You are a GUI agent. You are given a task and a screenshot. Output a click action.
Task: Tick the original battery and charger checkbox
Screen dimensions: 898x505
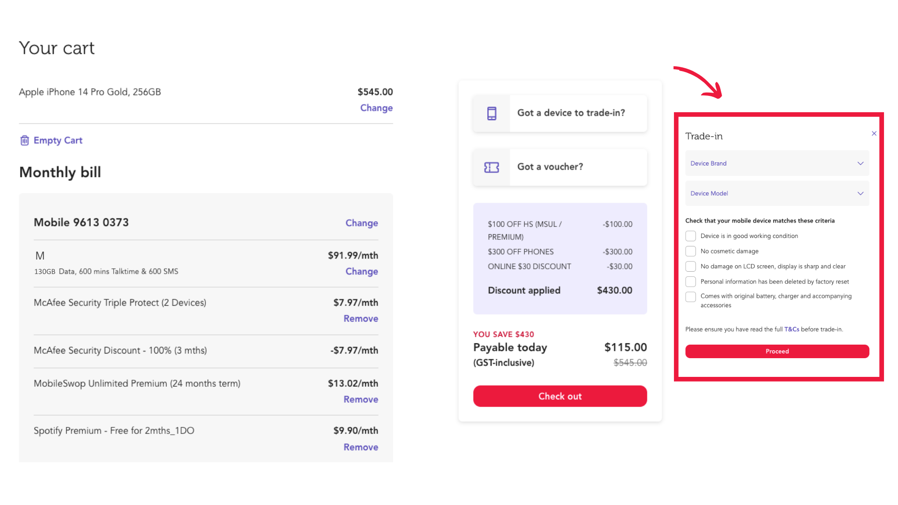pyautogui.click(x=690, y=296)
